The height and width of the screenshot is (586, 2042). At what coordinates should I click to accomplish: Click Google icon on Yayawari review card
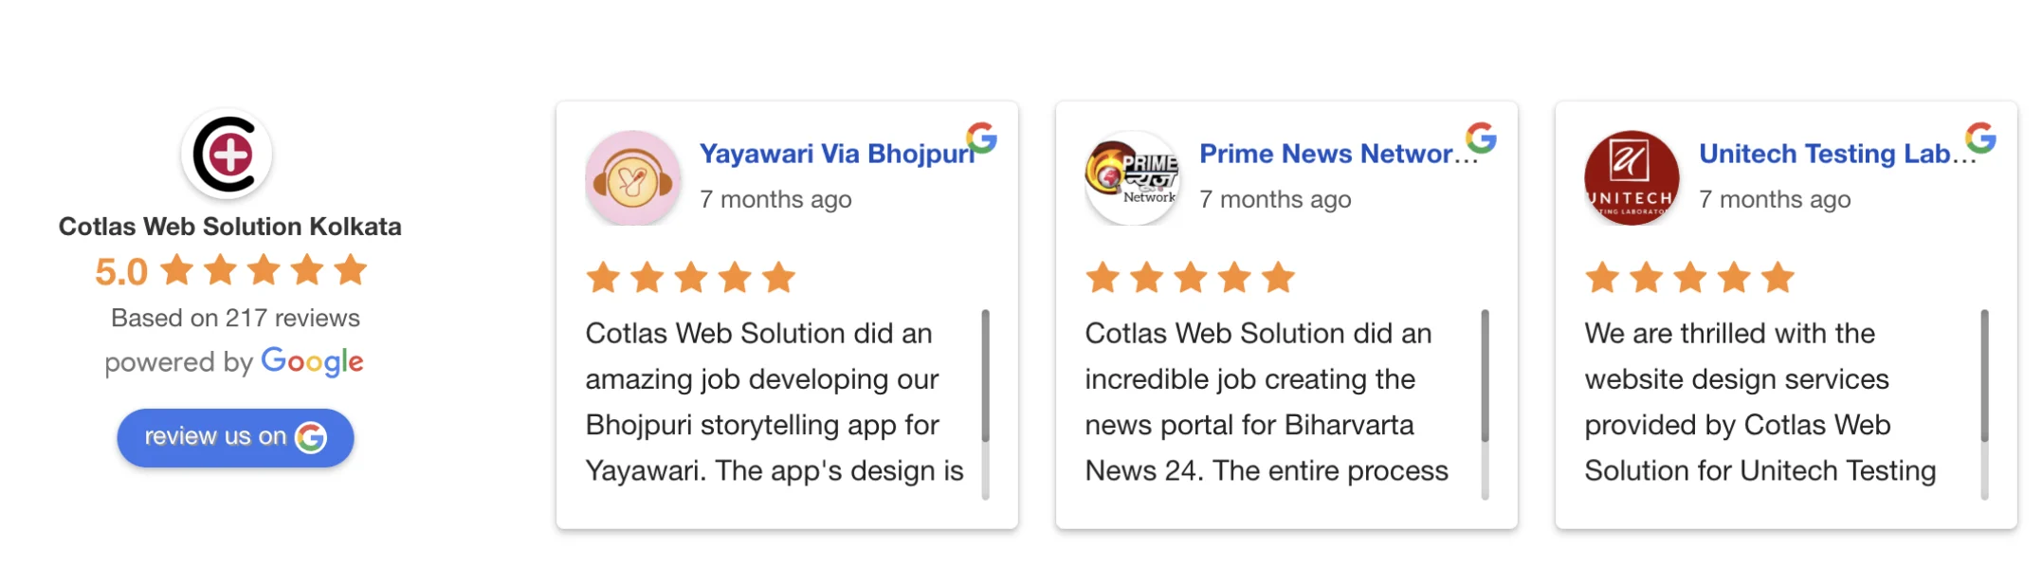point(982,138)
